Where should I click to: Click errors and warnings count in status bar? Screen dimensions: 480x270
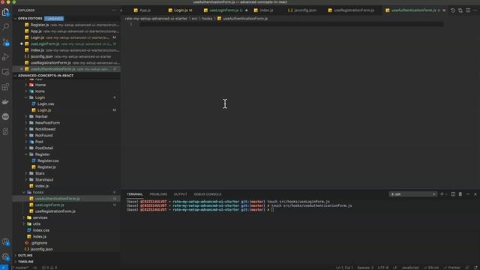pyautogui.click(x=49, y=268)
